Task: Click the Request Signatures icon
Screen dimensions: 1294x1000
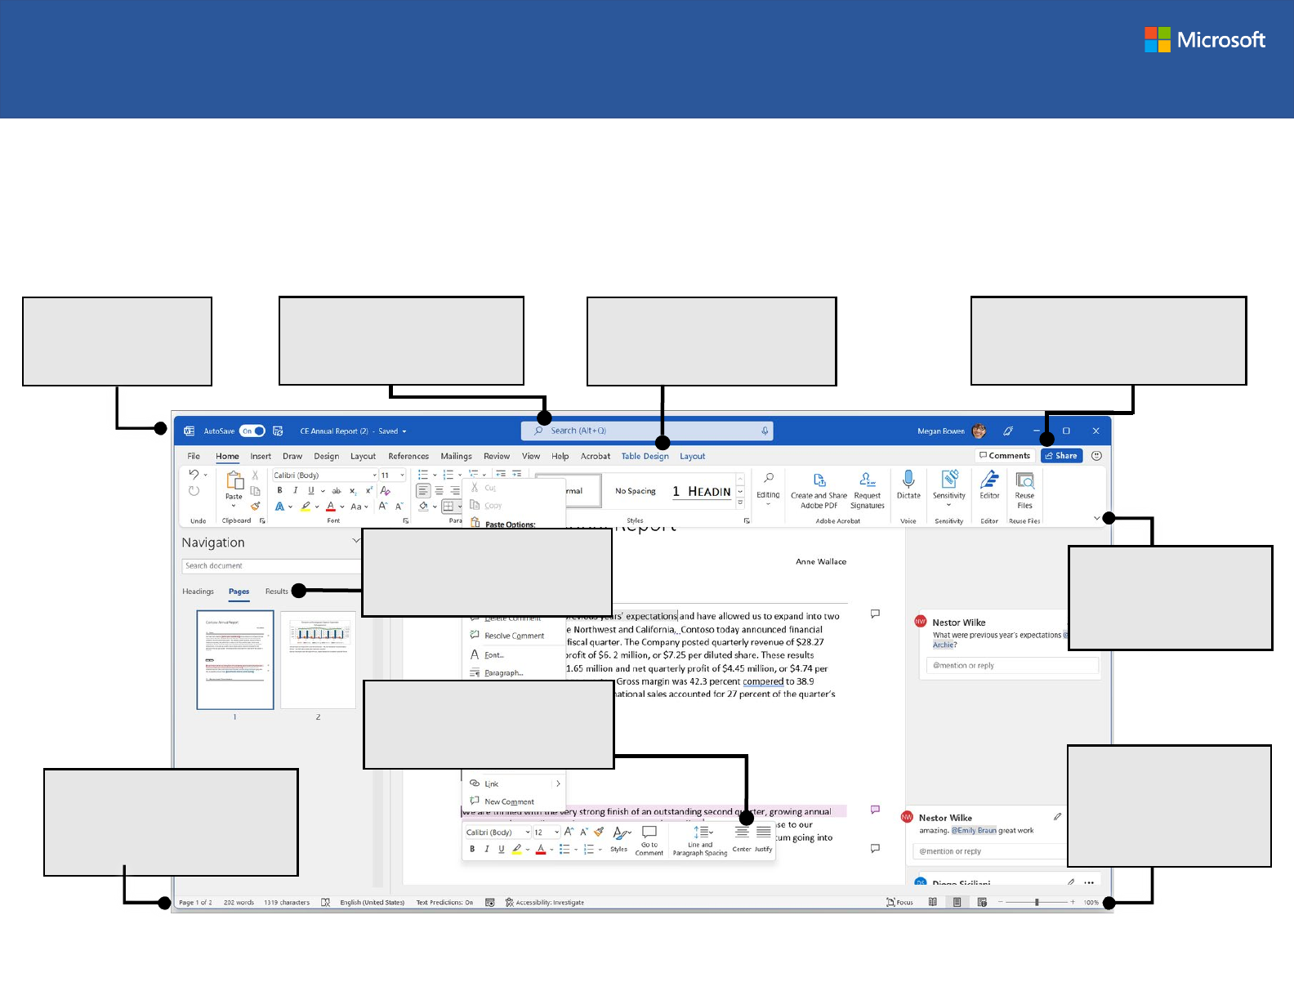Action: (868, 480)
